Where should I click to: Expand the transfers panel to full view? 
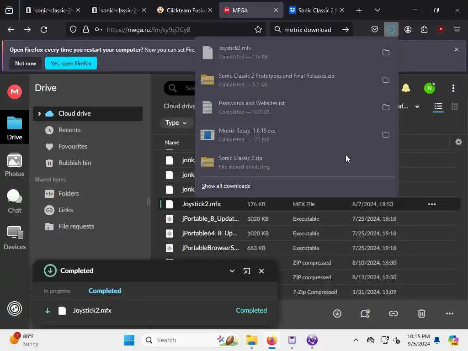pos(246,271)
